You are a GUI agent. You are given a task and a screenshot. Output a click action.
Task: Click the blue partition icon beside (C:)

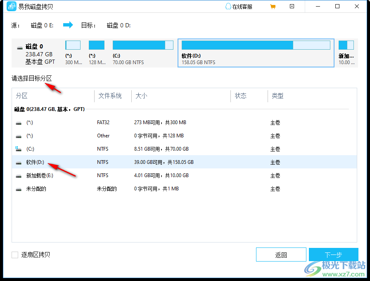point(17,149)
